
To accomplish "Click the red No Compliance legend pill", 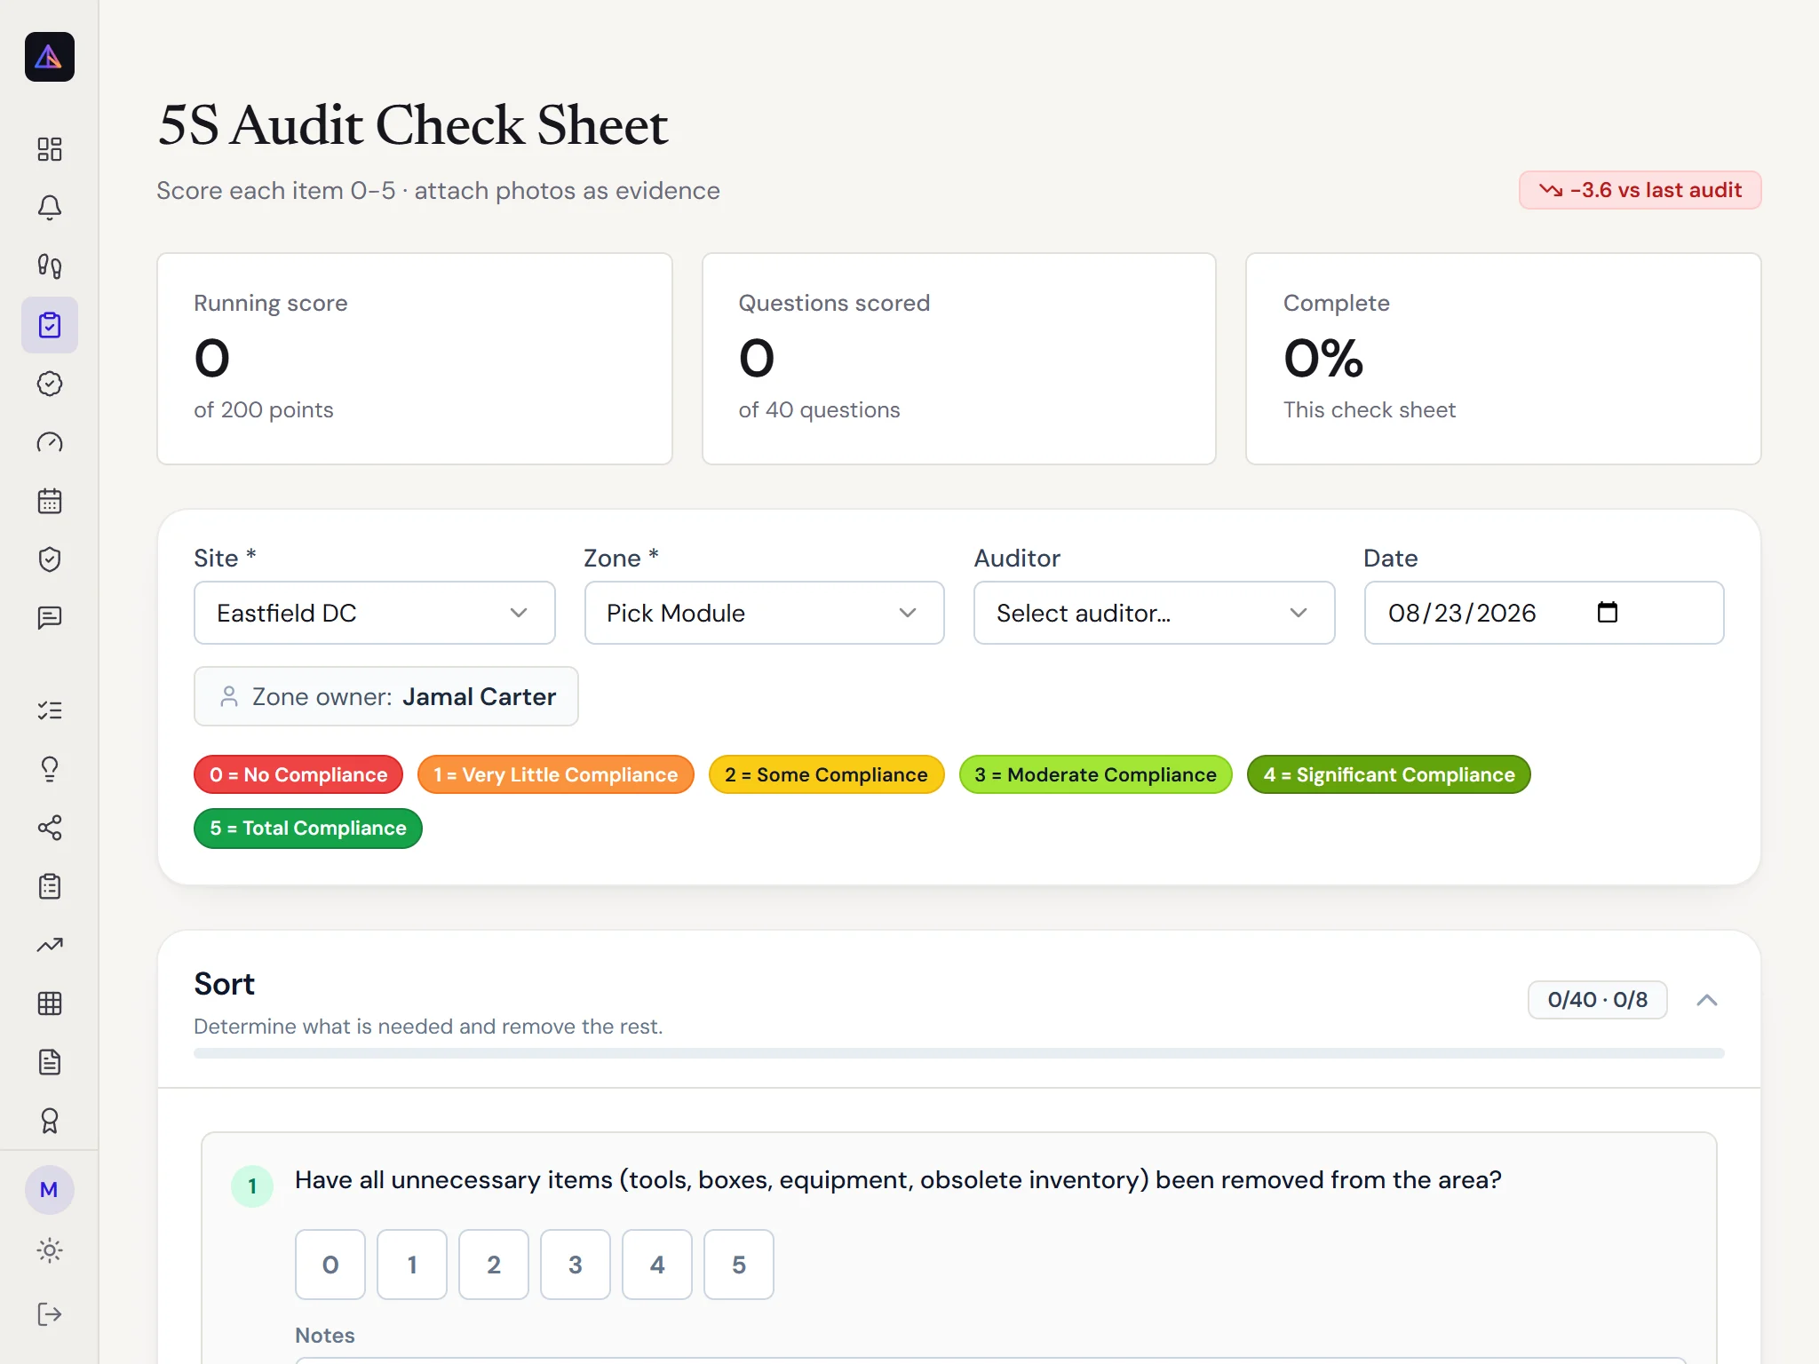I will point(298,774).
